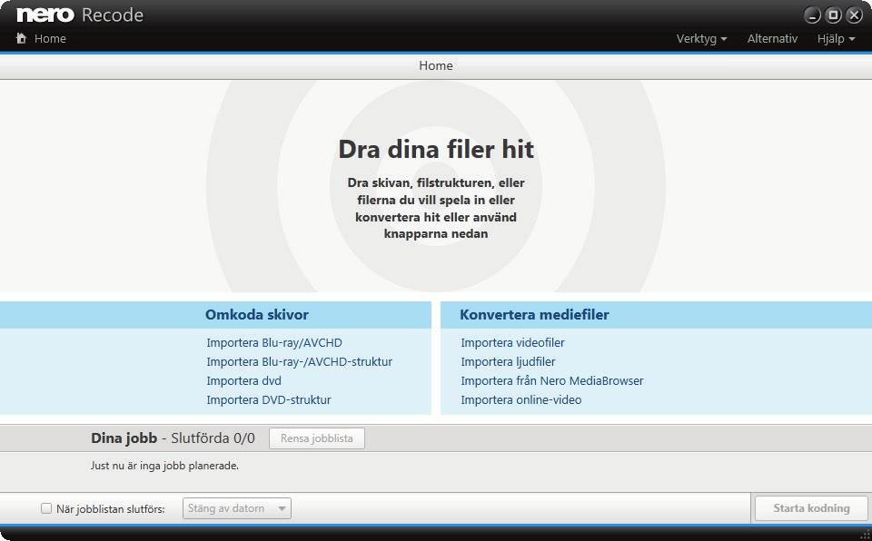This screenshot has width=872, height=541.
Task: Click Importera online-video link
Action: tap(521, 399)
